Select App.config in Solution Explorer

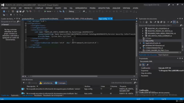pyautogui.click(x=149, y=41)
